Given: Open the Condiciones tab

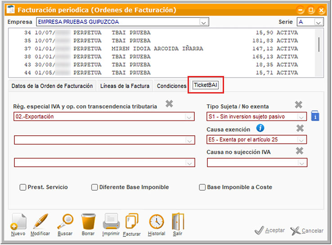Looking at the screenshot, I should [171, 86].
